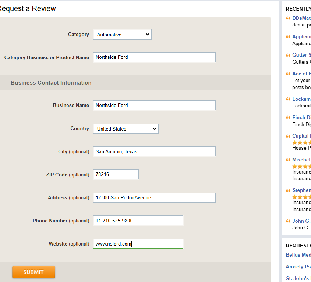Click the Business Contact Information section heading
This screenshot has width=311, height=282.
51,83
